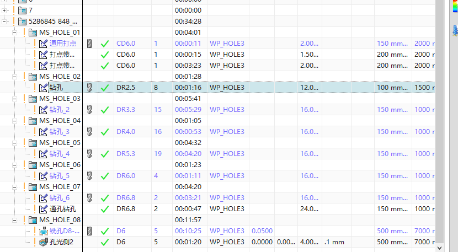
Task: Collapse the MS_HOLE_01 group
Action: (14, 33)
